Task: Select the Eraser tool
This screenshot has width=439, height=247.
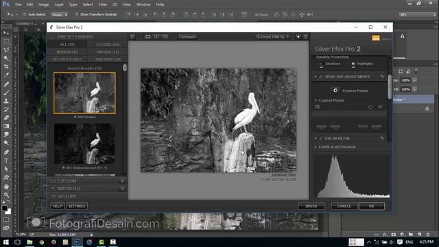Action: [x=6, y=117]
